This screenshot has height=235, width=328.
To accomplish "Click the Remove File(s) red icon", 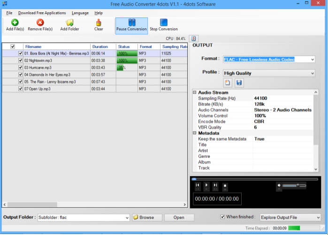I will [x=40, y=22].
